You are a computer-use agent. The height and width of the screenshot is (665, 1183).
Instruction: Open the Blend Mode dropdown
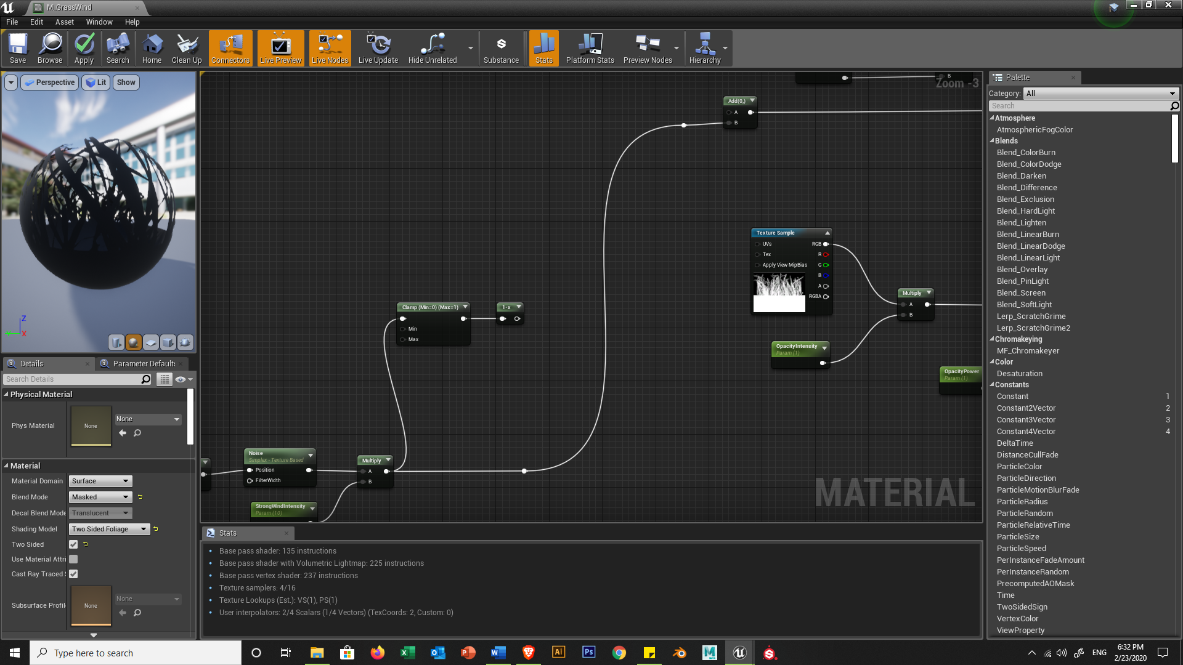click(100, 497)
